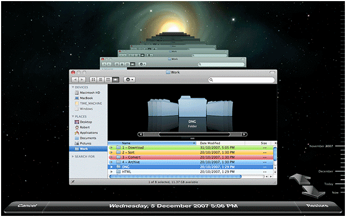Select Cover Flow view button
This screenshot has height=217, width=346.
pyautogui.click(x=115, y=80)
